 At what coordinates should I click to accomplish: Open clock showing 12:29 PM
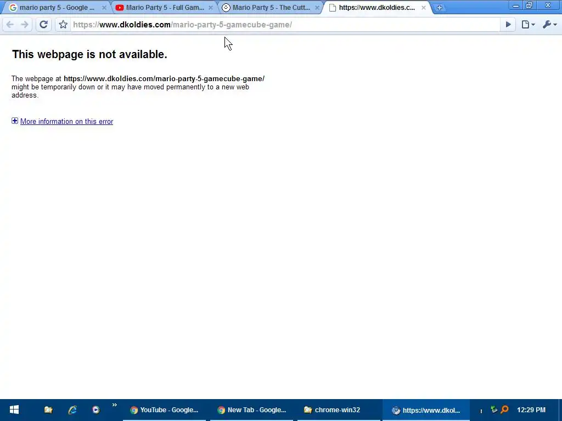point(531,410)
